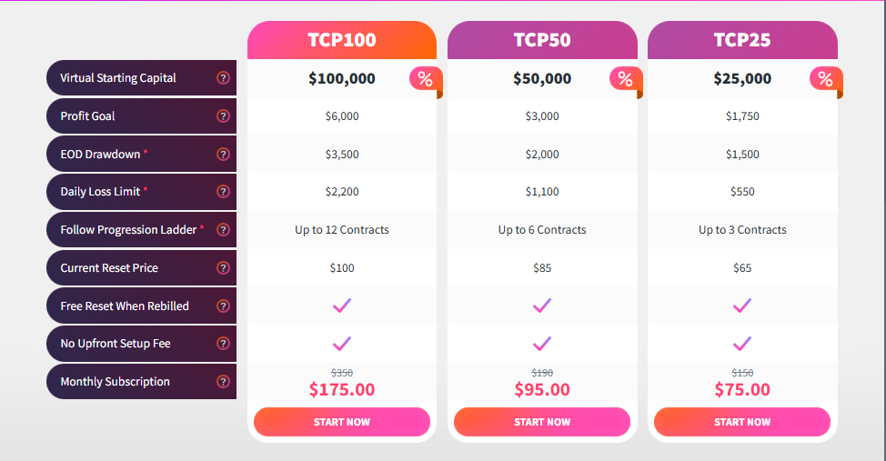Click the Free Reset checkmark in TCP50 column
Viewport: 886px width, 461px height.
click(542, 306)
